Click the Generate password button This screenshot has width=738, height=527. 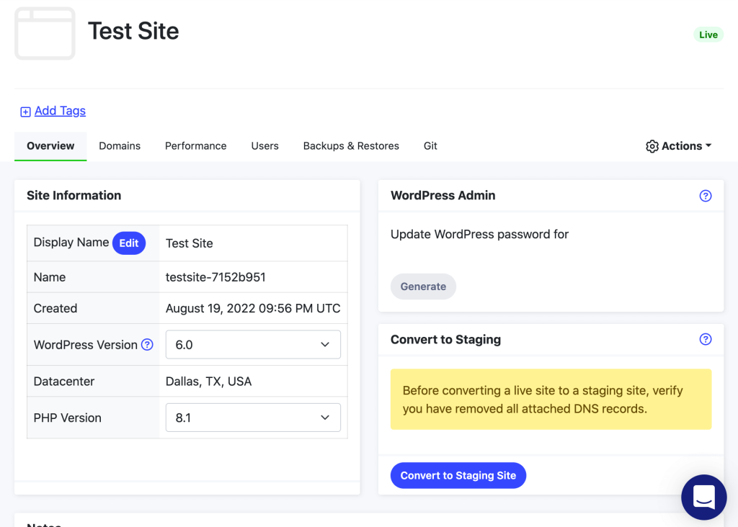pos(423,287)
